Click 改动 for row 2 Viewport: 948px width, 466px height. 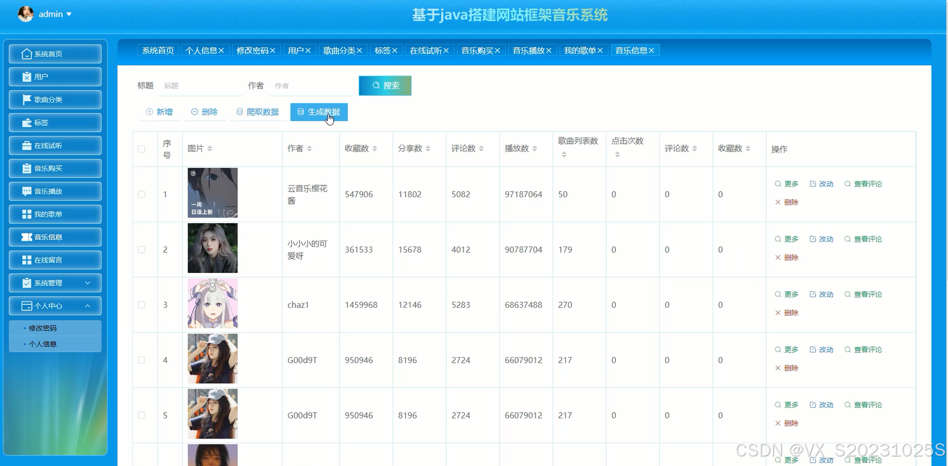pos(821,239)
